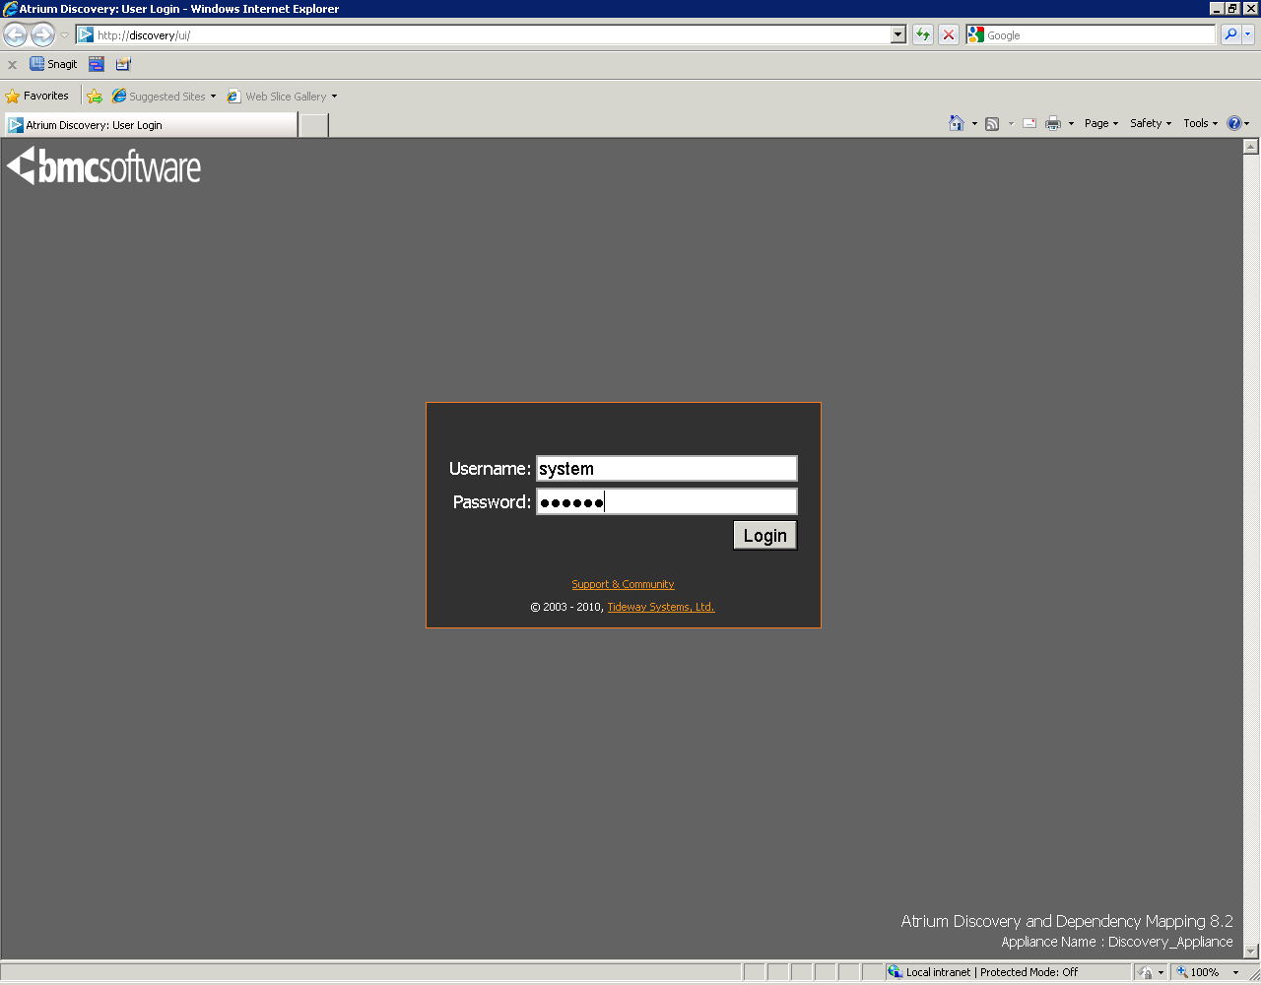Click the Login button
This screenshot has width=1261, height=985.
click(765, 536)
